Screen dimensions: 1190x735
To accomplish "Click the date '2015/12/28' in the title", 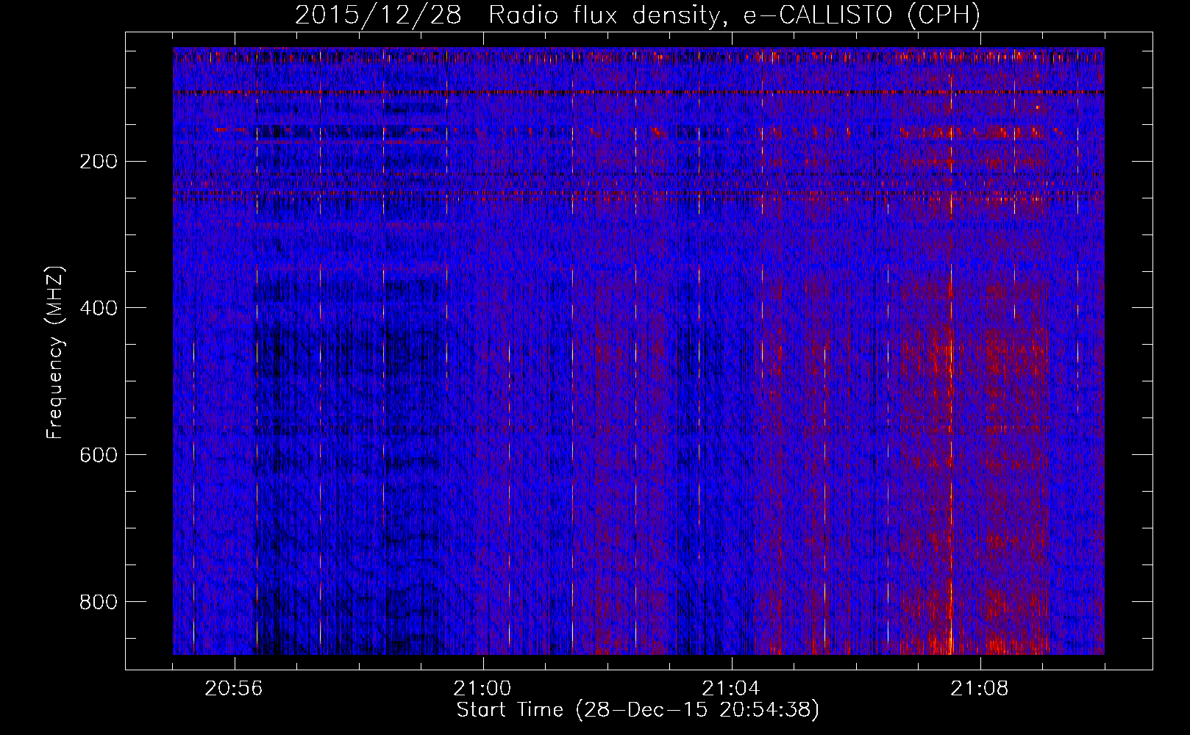I will [x=378, y=15].
